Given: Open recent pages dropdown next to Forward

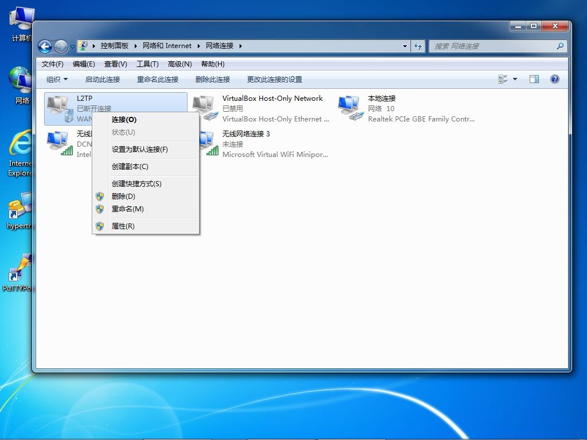Looking at the screenshot, I should point(72,47).
